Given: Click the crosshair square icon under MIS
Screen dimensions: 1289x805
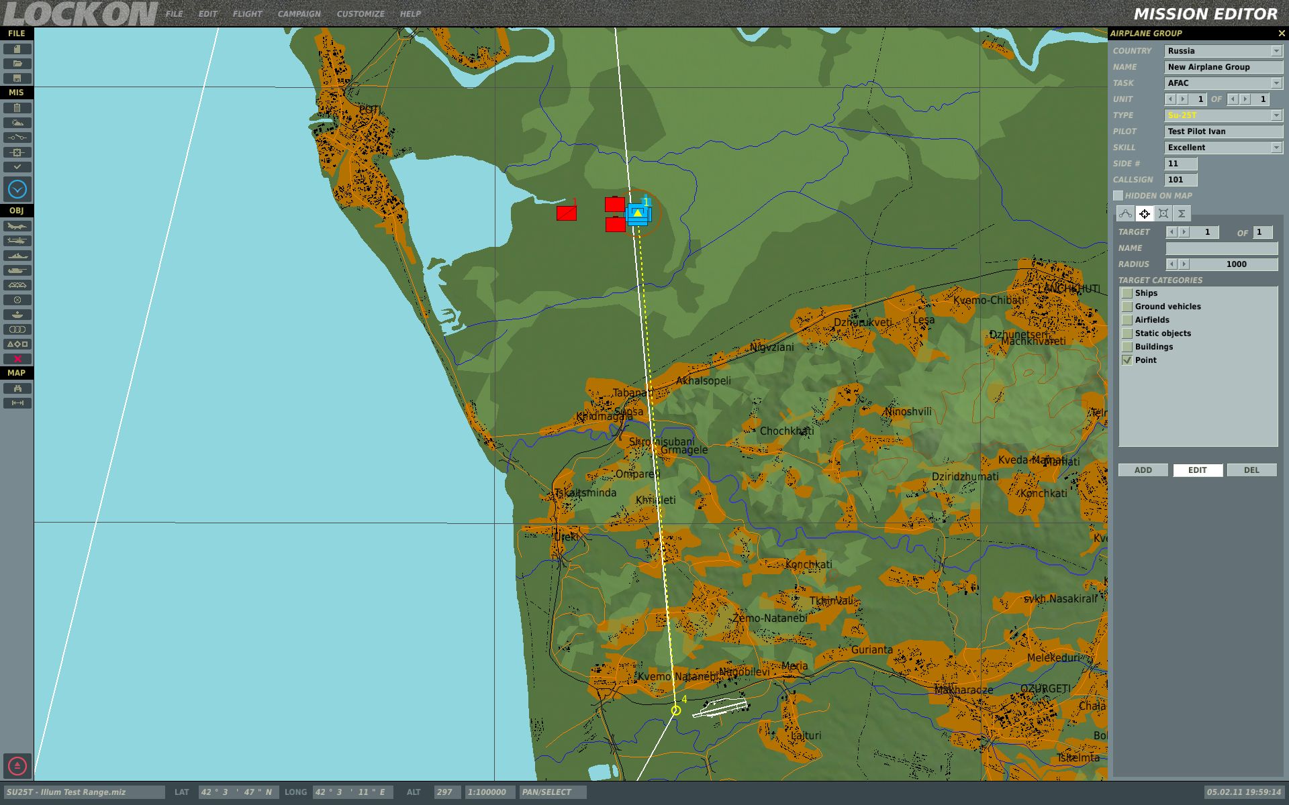Looking at the screenshot, I should click(x=17, y=152).
